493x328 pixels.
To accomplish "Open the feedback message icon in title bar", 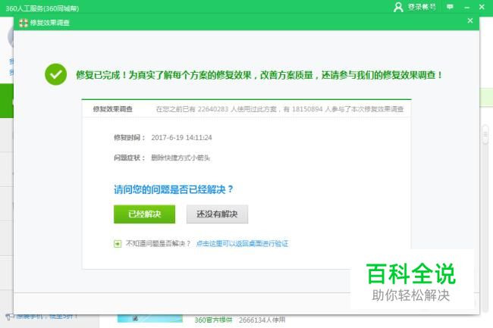I will pos(450,7).
